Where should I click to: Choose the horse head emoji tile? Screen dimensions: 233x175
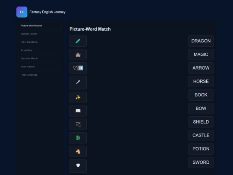(x=78, y=151)
